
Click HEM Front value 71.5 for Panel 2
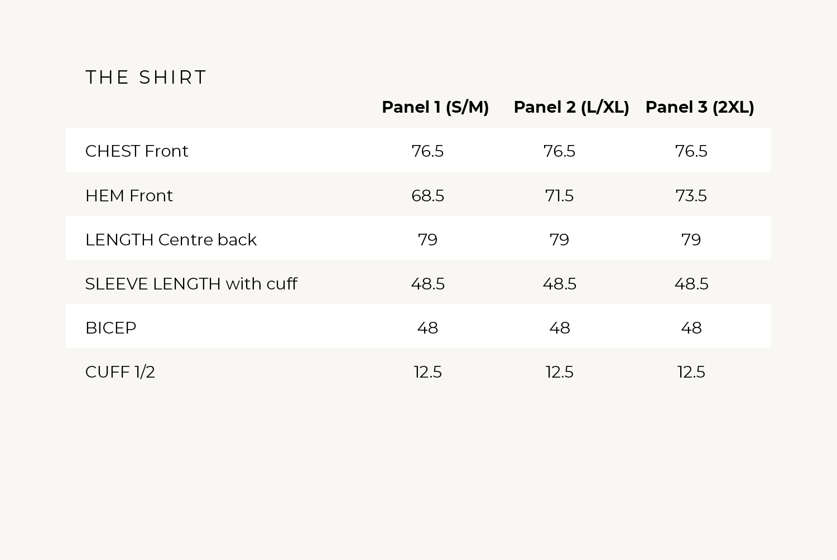[x=559, y=196]
